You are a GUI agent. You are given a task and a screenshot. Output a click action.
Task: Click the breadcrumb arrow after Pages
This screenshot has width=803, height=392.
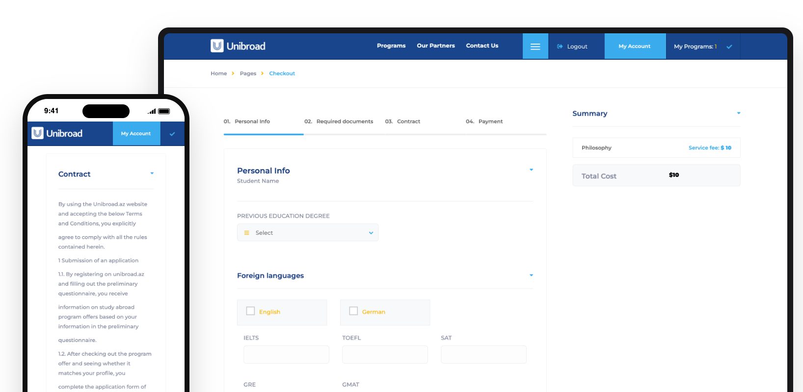[x=263, y=73]
